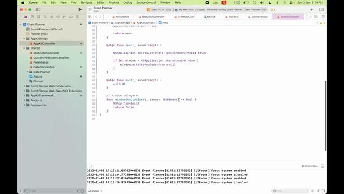Open the issue navigator warning icon
Viewport: 344px width, 194px height.
coord(52,17)
